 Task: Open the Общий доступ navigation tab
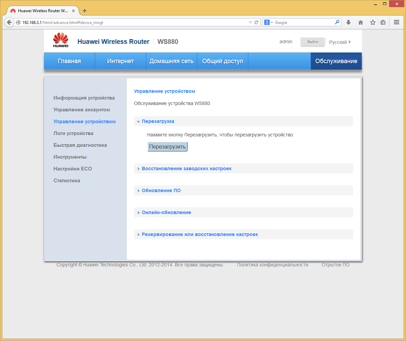pos(223,61)
